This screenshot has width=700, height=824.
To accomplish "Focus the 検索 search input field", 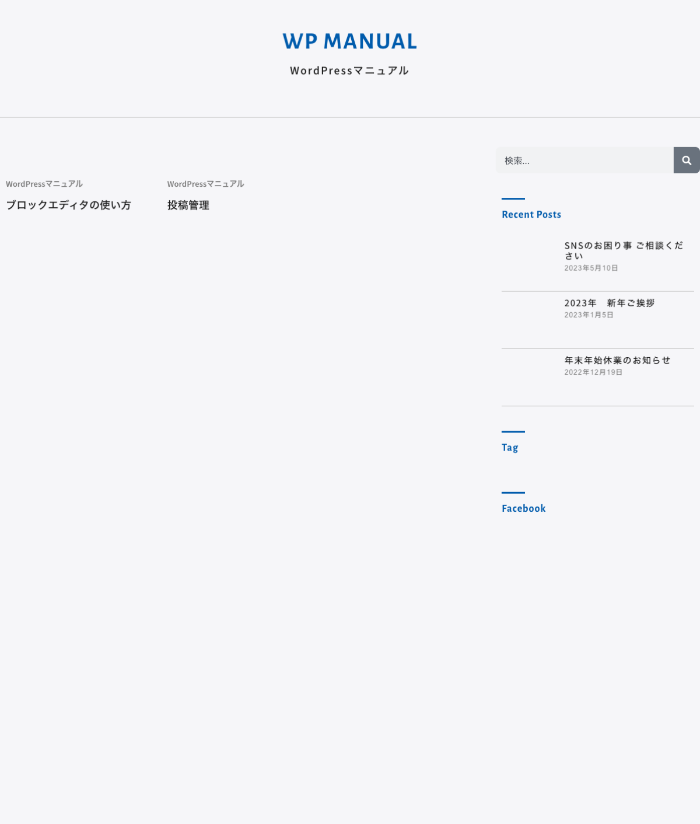I will (x=584, y=160).
